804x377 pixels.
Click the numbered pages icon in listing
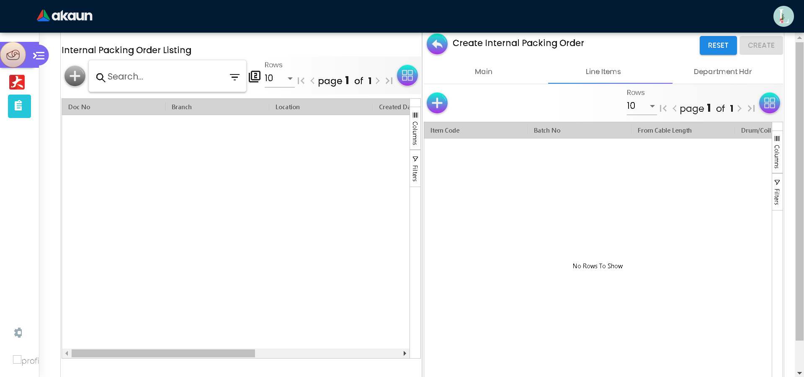coord(255,77)
